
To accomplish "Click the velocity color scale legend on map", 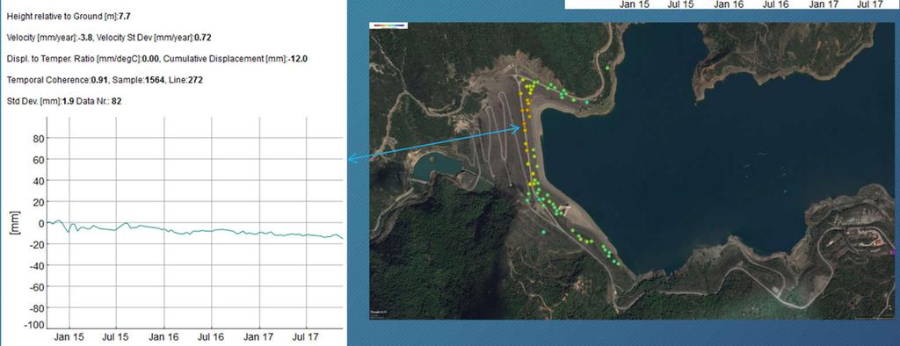I will click(389, 25).
